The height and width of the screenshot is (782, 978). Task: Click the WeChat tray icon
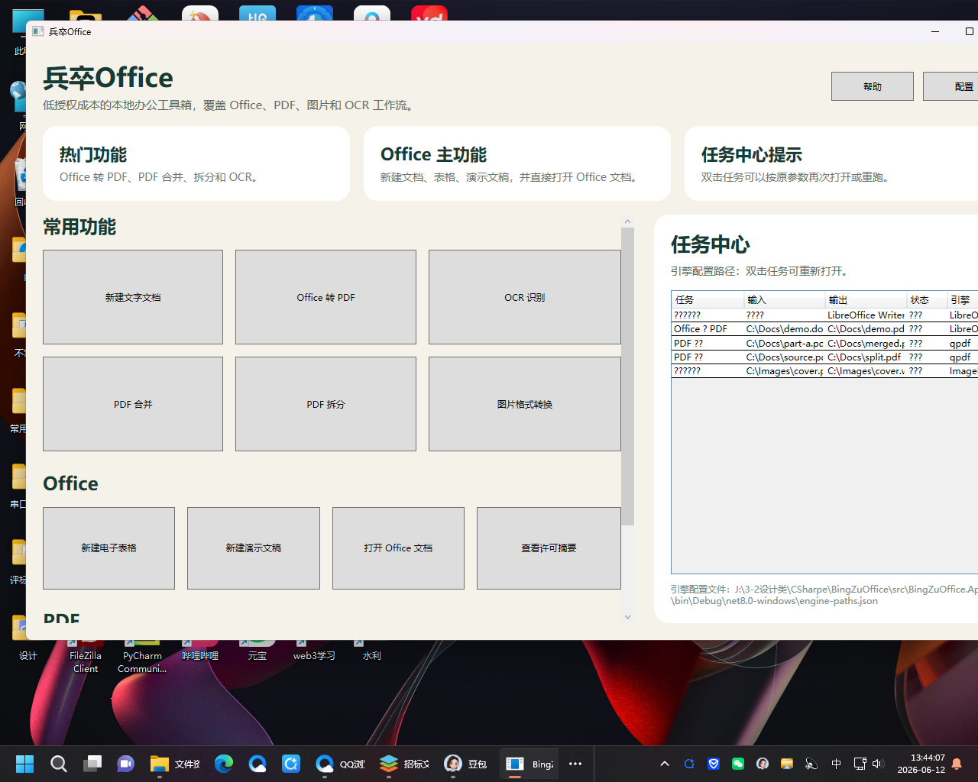(x=738, y=764)
